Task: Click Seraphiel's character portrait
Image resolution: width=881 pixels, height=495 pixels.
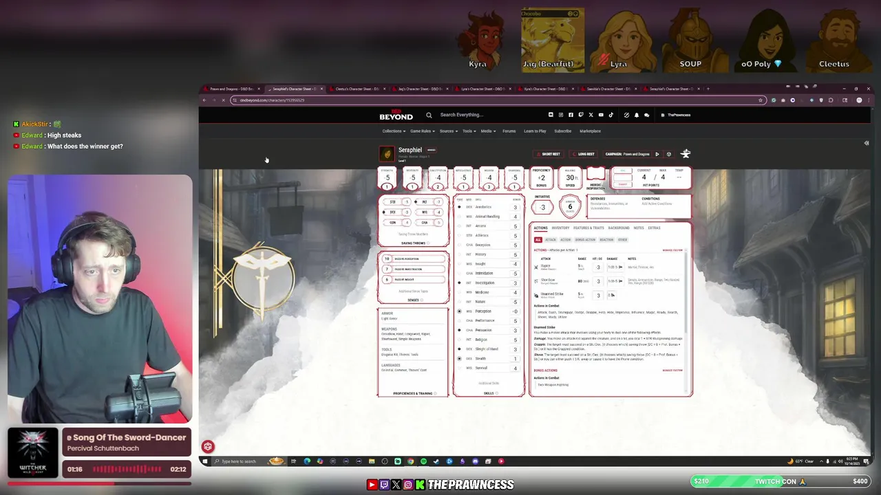Action: pyautogui.click(x=388, y=153)
